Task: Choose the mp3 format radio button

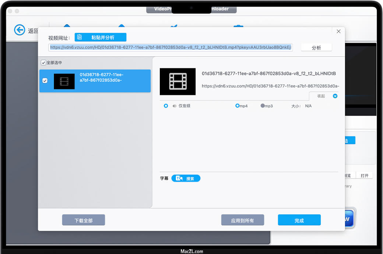Action: (x=263, y=106)
